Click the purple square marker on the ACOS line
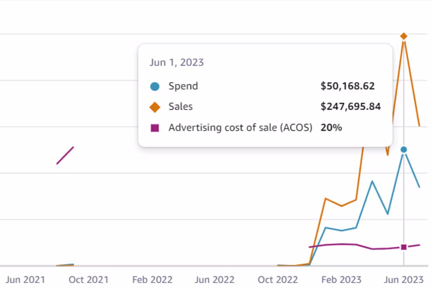 (x=404, y=247)
